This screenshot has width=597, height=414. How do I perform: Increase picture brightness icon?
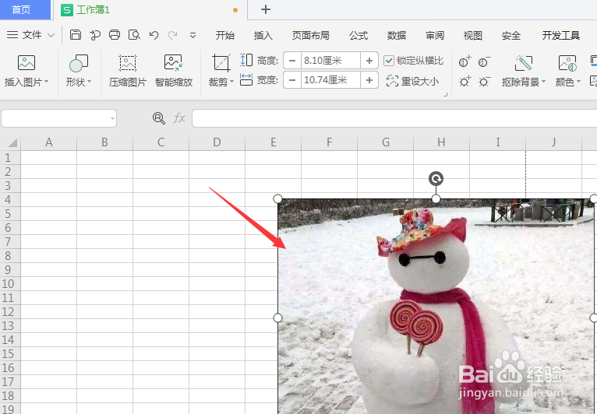pos(465,82)
